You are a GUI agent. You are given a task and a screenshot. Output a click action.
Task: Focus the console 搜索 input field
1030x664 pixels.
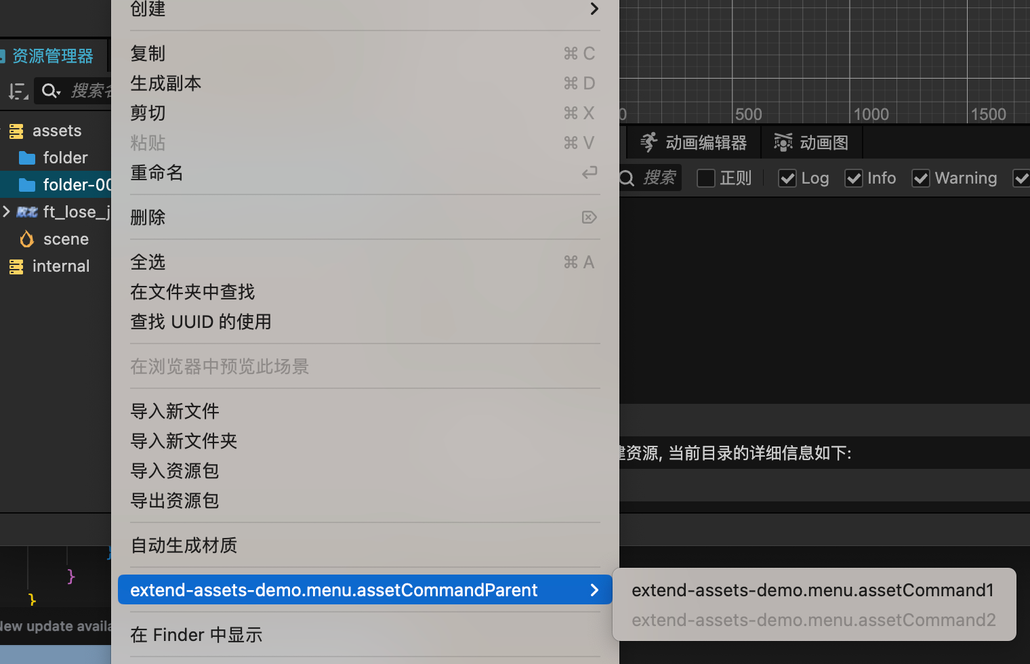(659, 178)
